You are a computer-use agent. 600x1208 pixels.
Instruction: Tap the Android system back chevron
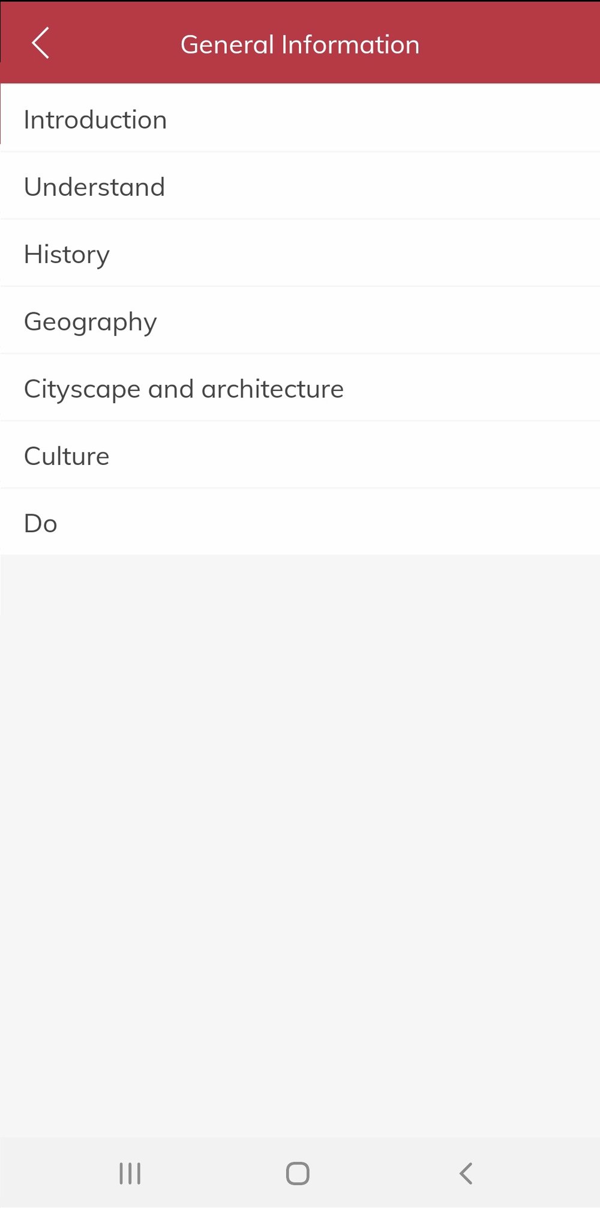[466, 1173]
